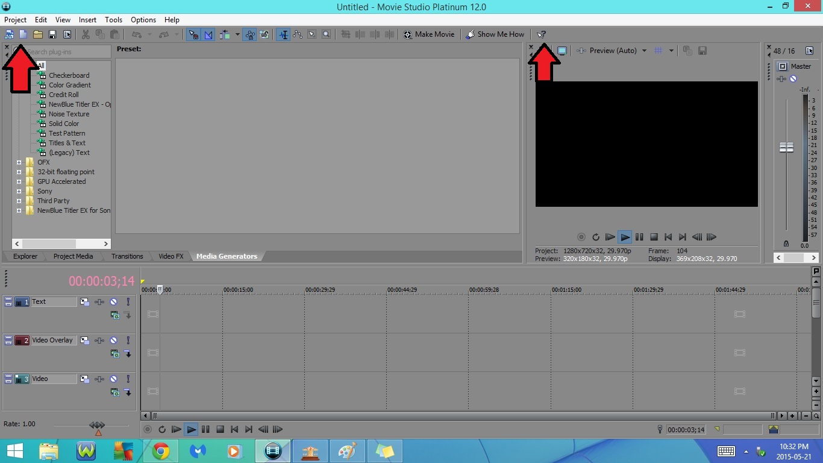Screen dimensions: 823x463
Task: Expand the NewBlue Titler EX for Sony folder
Action: point(19,210)
